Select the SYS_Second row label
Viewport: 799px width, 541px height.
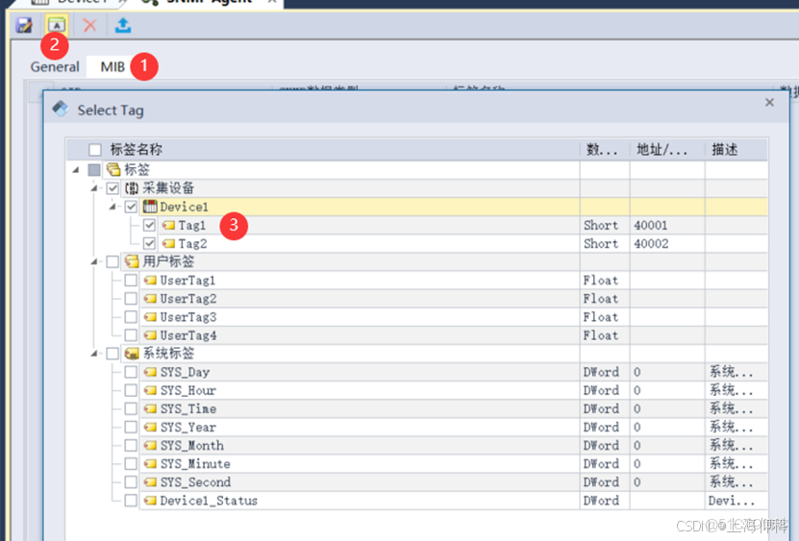[x=196, y=482]
